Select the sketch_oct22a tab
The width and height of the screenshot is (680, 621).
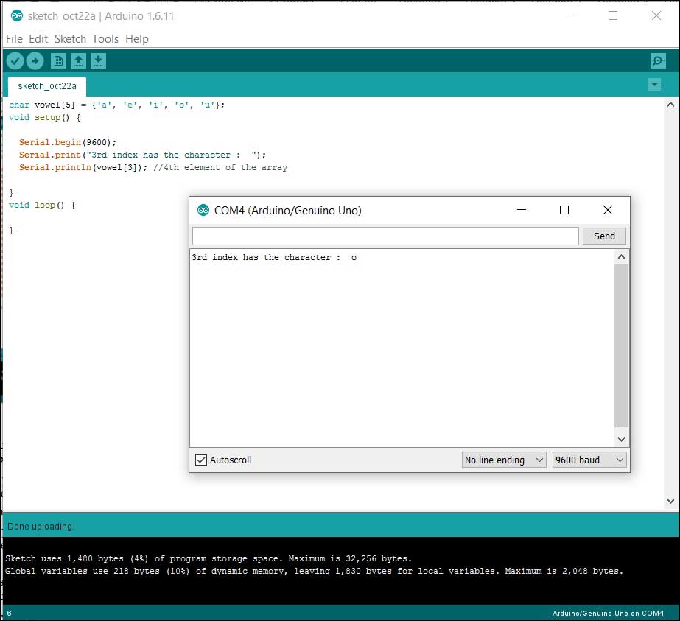coord(47,85)
